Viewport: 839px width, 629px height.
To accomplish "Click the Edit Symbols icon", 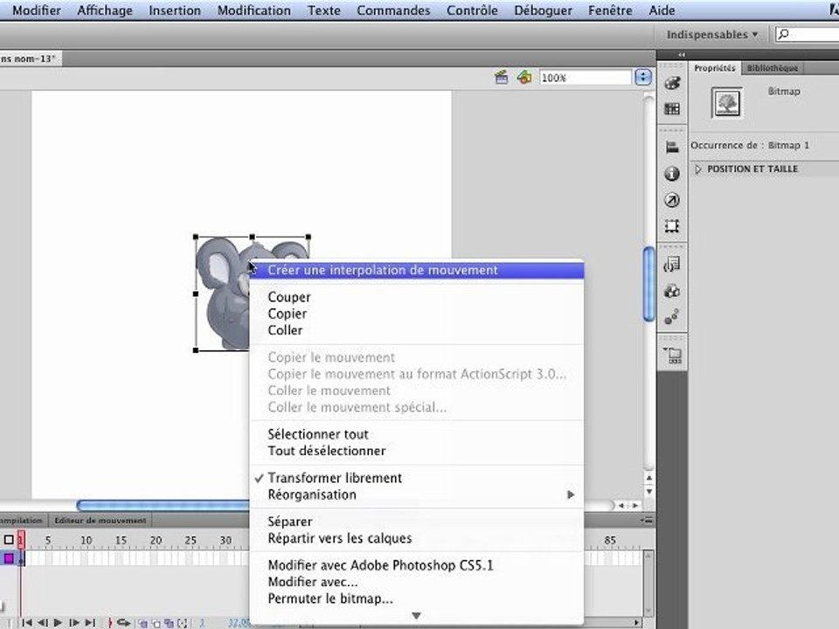I will [x=524, y=78].
